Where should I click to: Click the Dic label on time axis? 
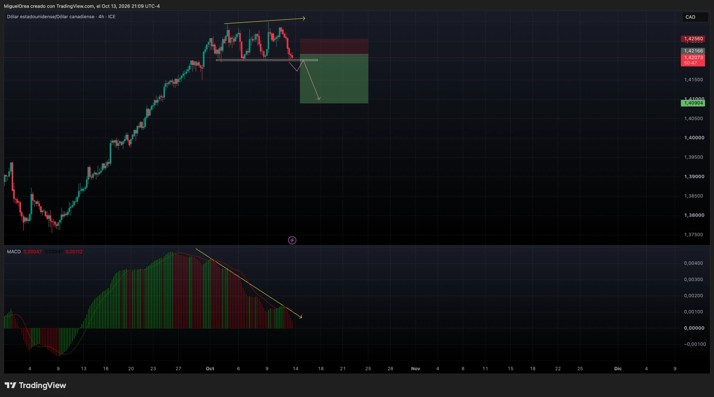click(618, 368)
